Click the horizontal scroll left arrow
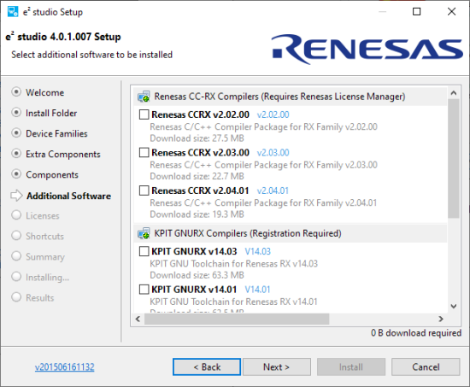Image resolution: width=470 pixels, height=387 pixels. tap(138, 319)
